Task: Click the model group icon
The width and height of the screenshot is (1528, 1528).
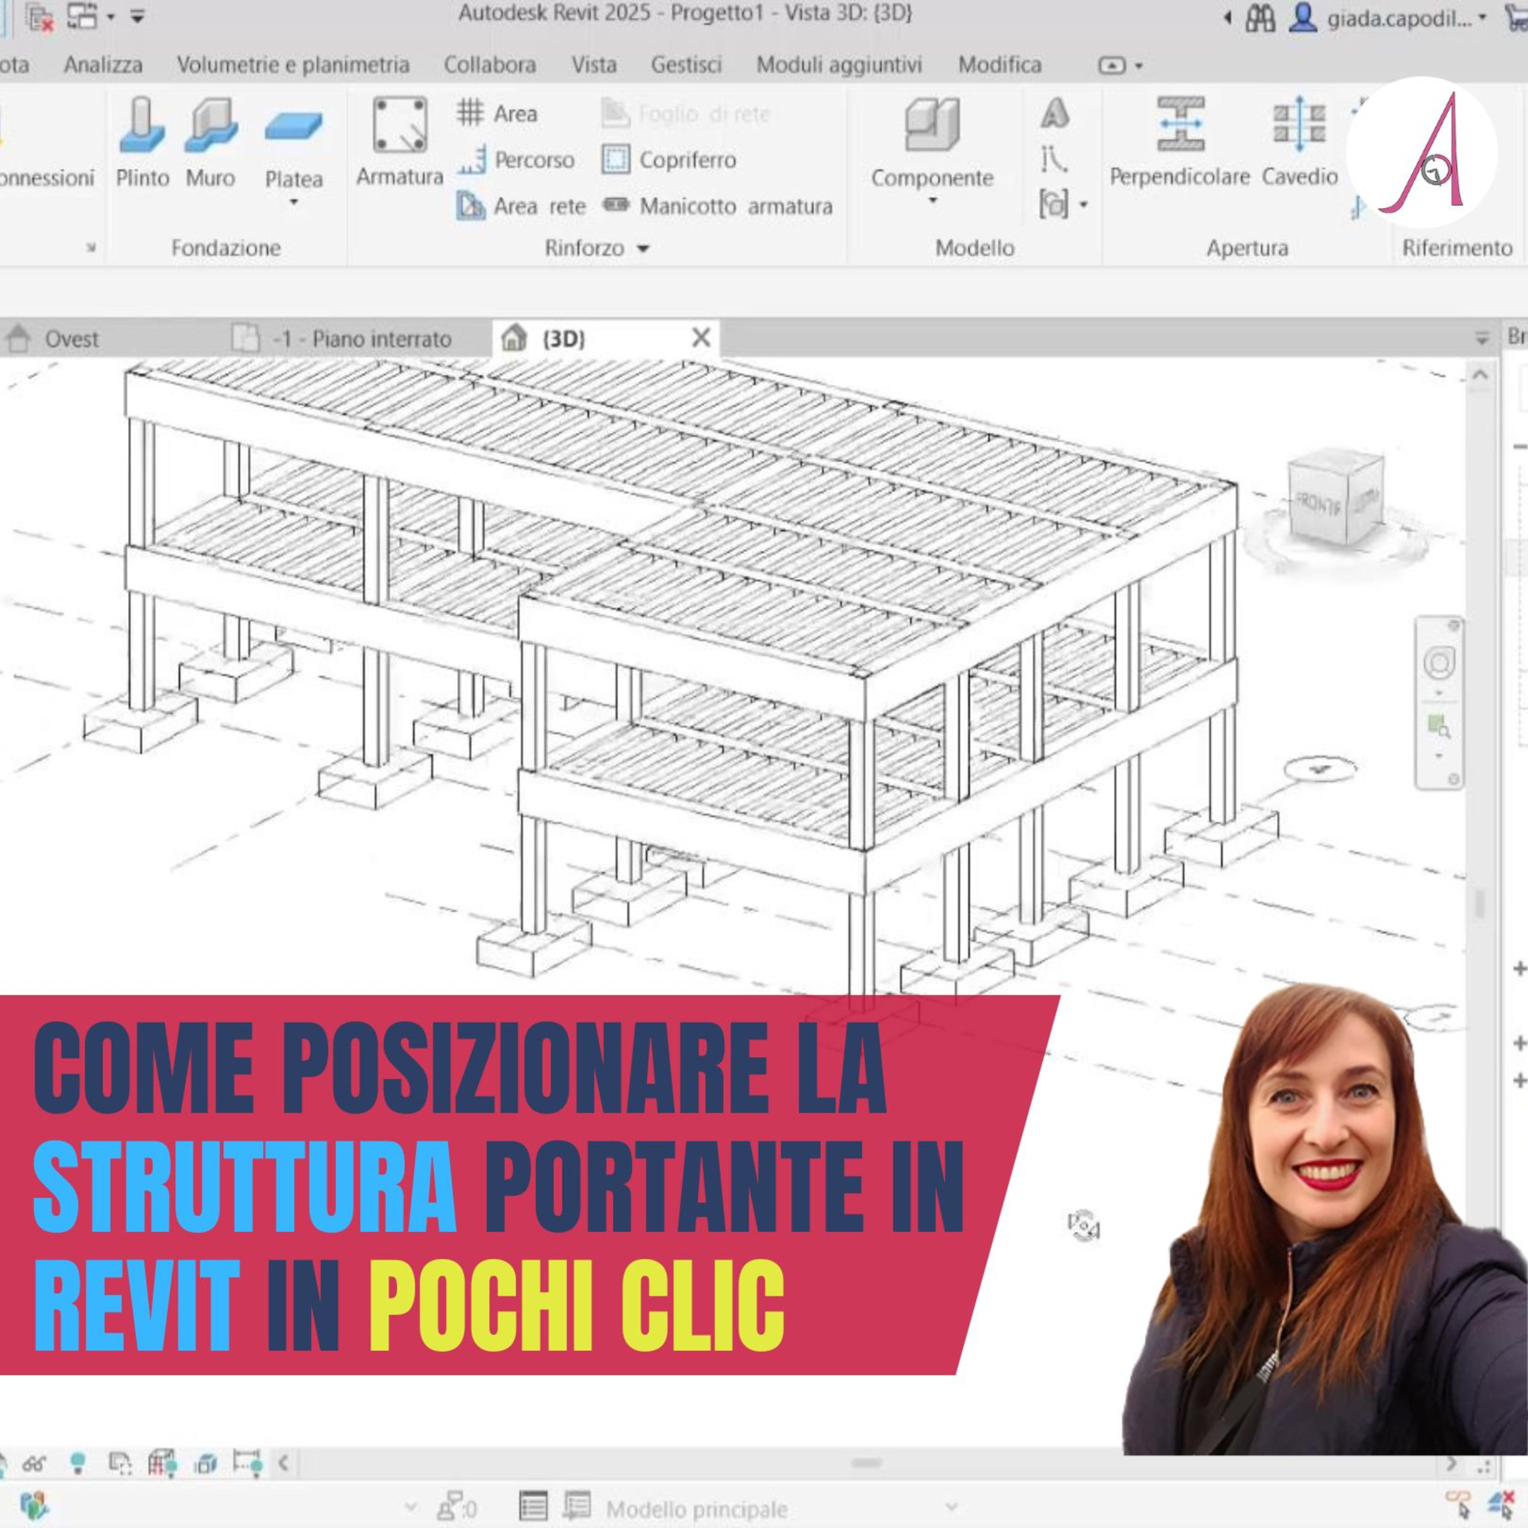Action: tap(1054, 204)
